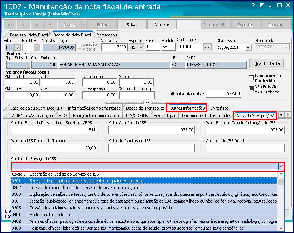Go to previous record arrow
The width and height of the screenshot is (294, 233).
(23, 25)
